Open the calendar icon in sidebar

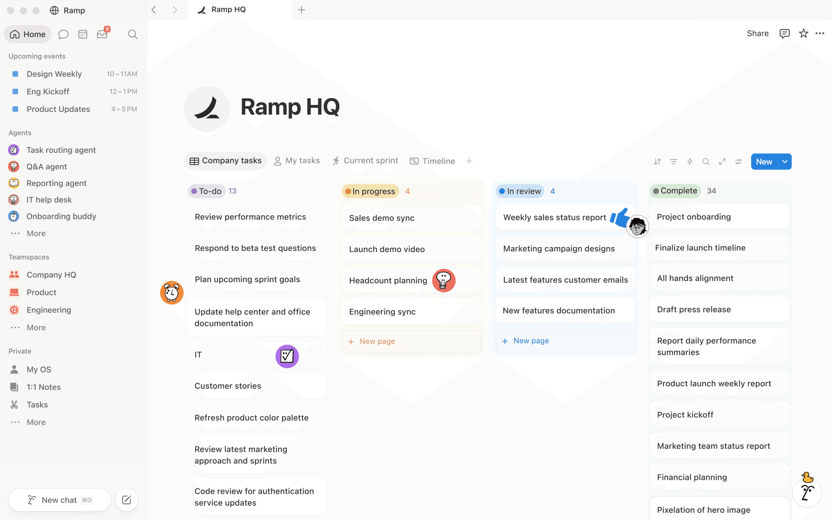pos(83,34)
